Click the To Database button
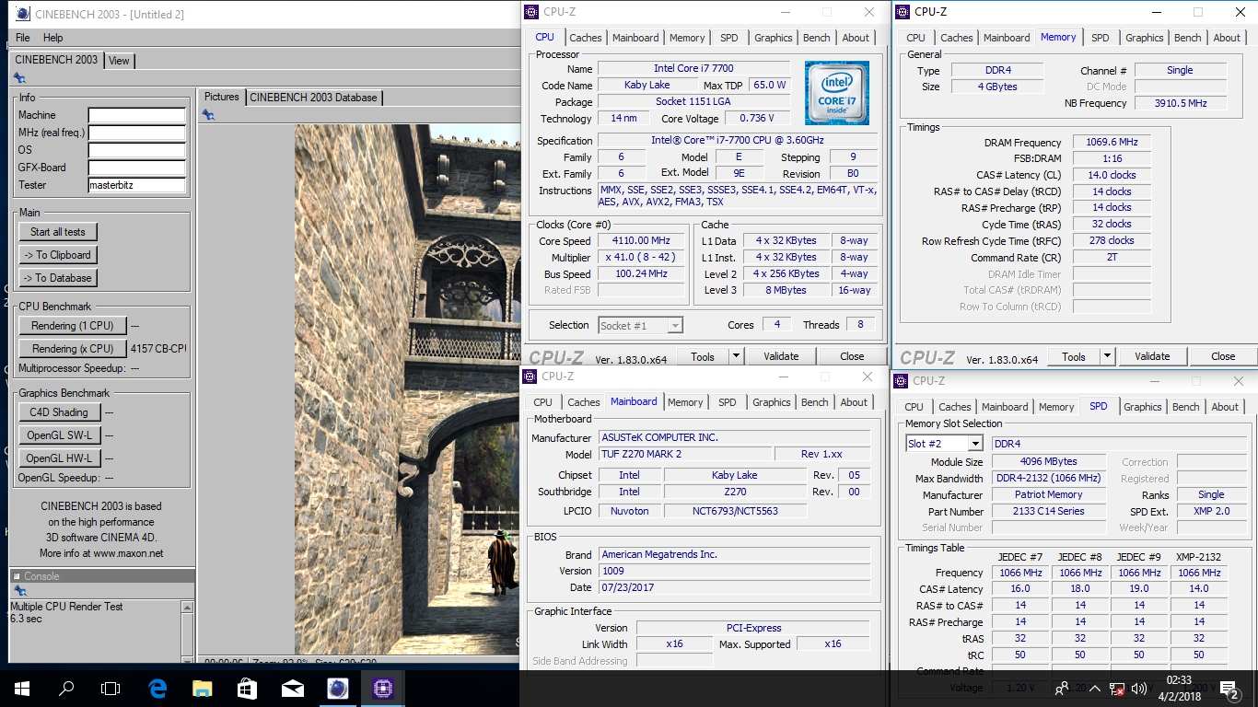Screen dimensions: 1258x707 click(x=58, y=278)
